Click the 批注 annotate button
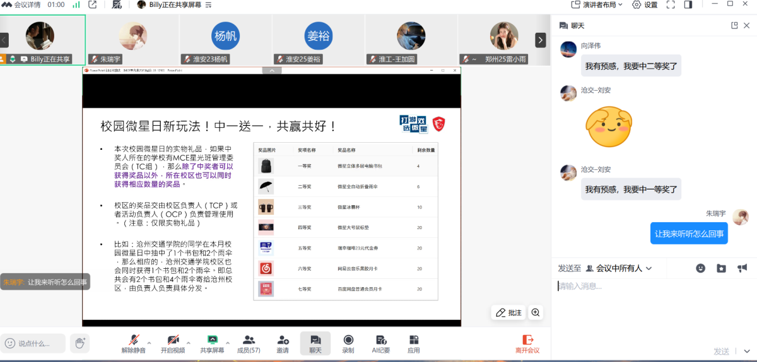 [509, 312]
